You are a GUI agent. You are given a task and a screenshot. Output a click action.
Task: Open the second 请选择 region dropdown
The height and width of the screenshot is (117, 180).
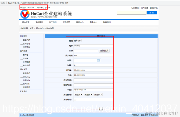pos(88,94)
